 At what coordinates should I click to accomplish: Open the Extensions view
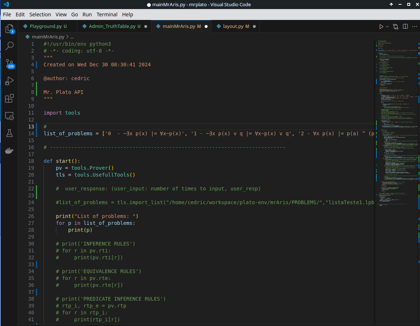point(9,98)
